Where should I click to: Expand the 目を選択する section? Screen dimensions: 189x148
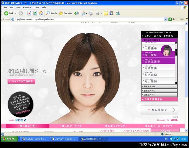click(159, 86)
